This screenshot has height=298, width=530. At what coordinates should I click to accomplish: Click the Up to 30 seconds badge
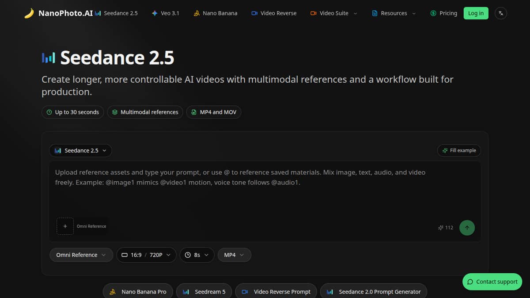pos(73,112)
